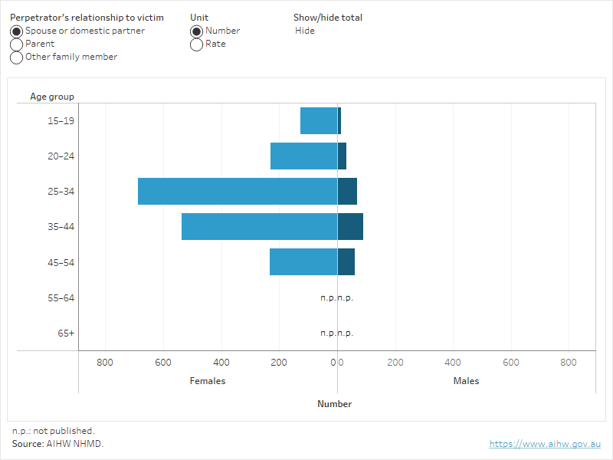The height and width of the screenshot is (460, 613).
Task: Switch unit to Rate
Action: point(197,44)
